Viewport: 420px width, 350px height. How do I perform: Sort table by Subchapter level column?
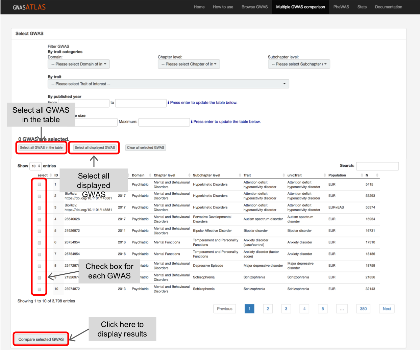pos(206,175)
